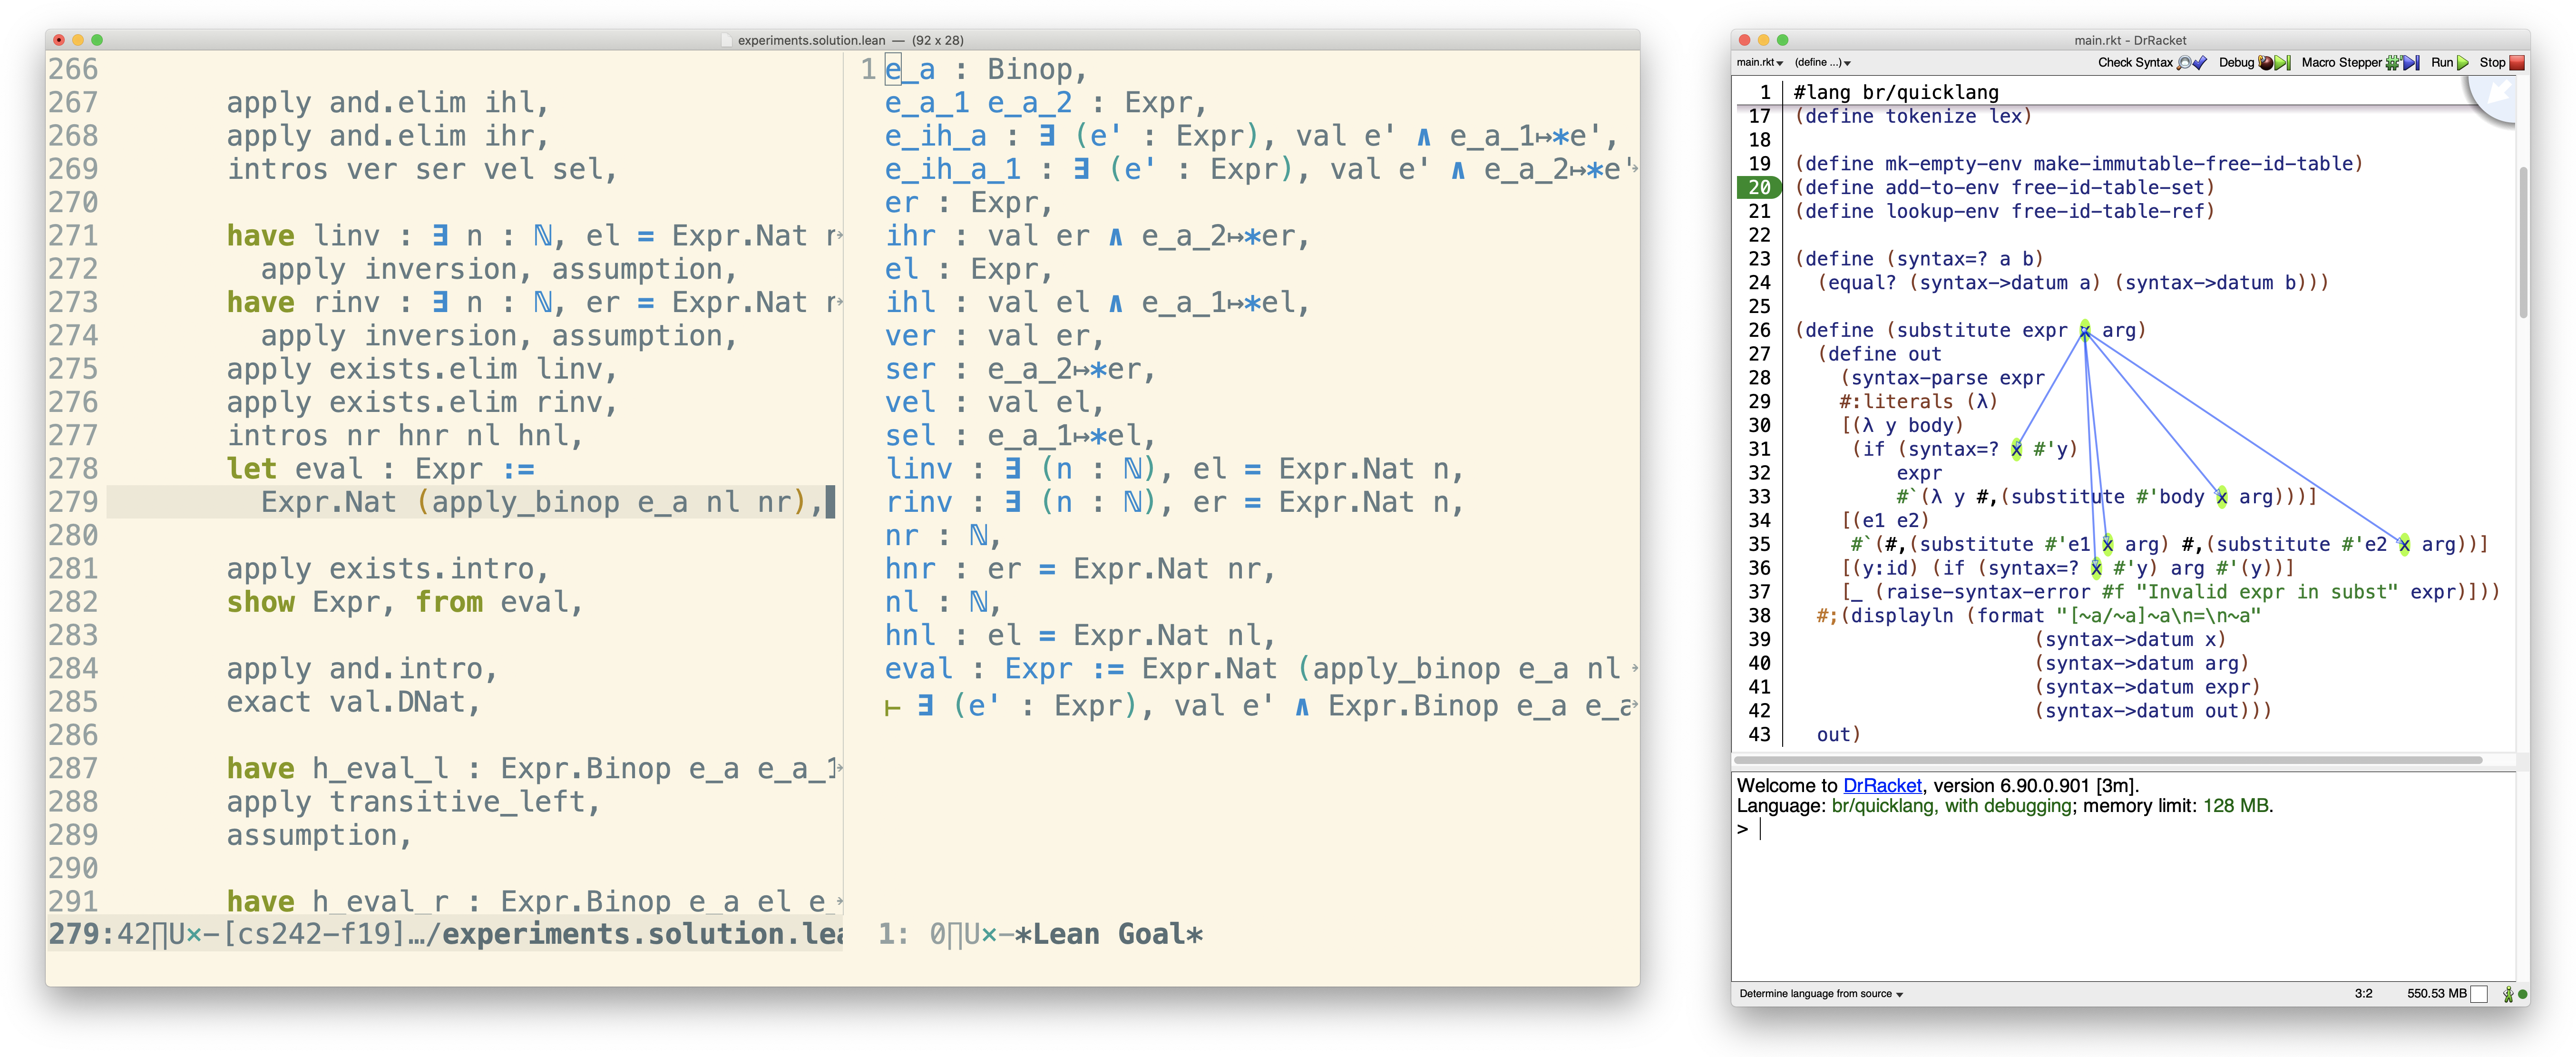This screenshot has height=1057, width=2576.
Task: Click the goal line starting with '⊢ ∃ (e' : Expr)'
Action: [1260, 706]
